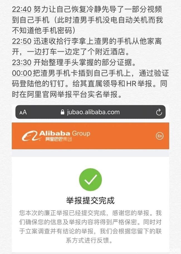
Task: Click the Alibaba Group wordmark text
Action: click(65, 133)
